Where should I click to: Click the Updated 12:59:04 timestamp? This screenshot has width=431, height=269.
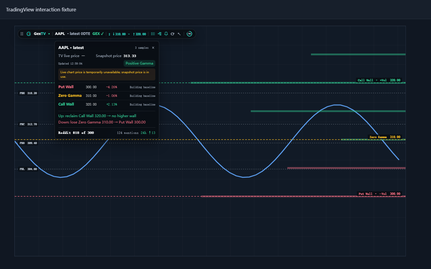pyautogui.click(x=70, y=64)
